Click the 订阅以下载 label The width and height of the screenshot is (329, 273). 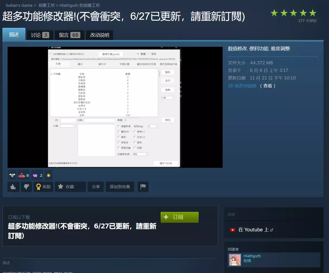[19, 217]
